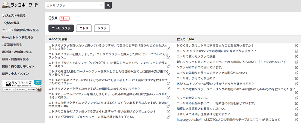Open external link for この値段はおかしくないですか question
The image size is (301, 123).
coord(168,89)
